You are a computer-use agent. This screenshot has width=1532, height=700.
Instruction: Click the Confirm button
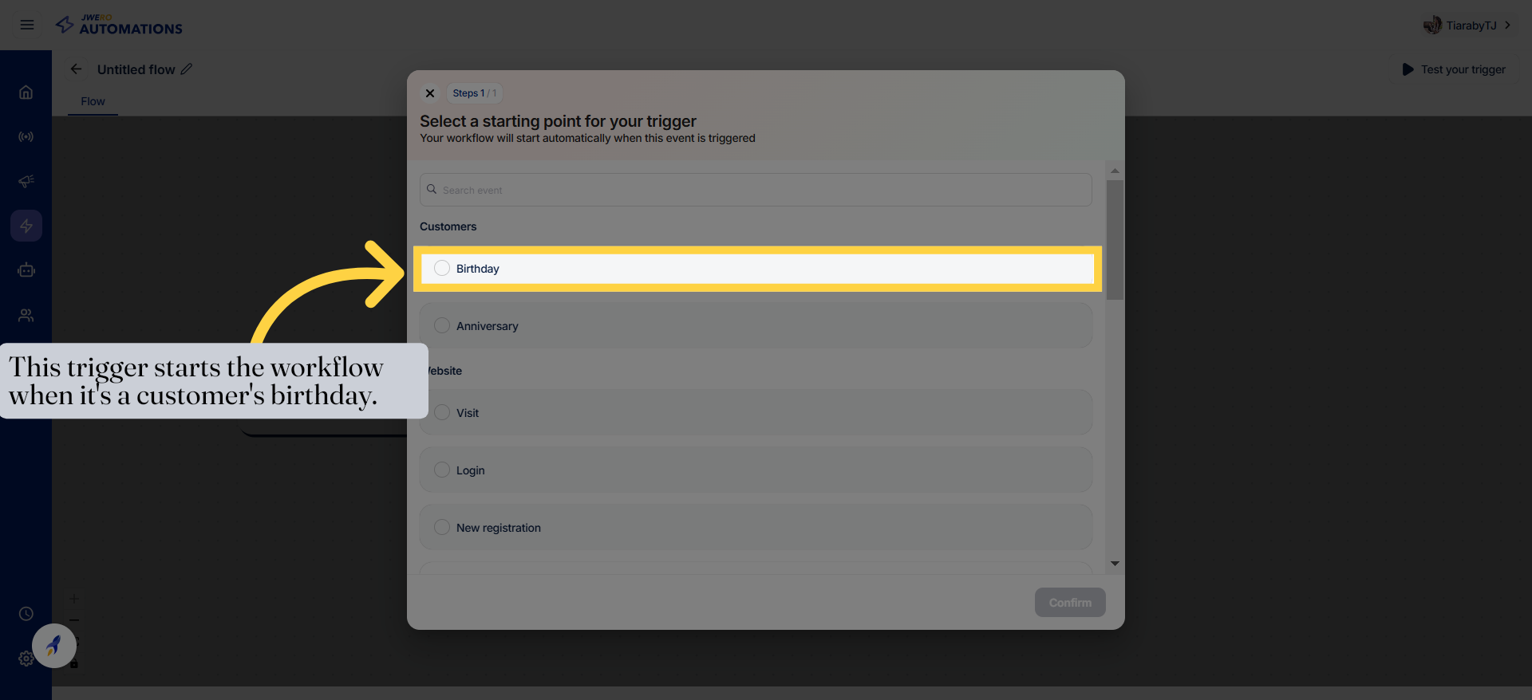1069,603
